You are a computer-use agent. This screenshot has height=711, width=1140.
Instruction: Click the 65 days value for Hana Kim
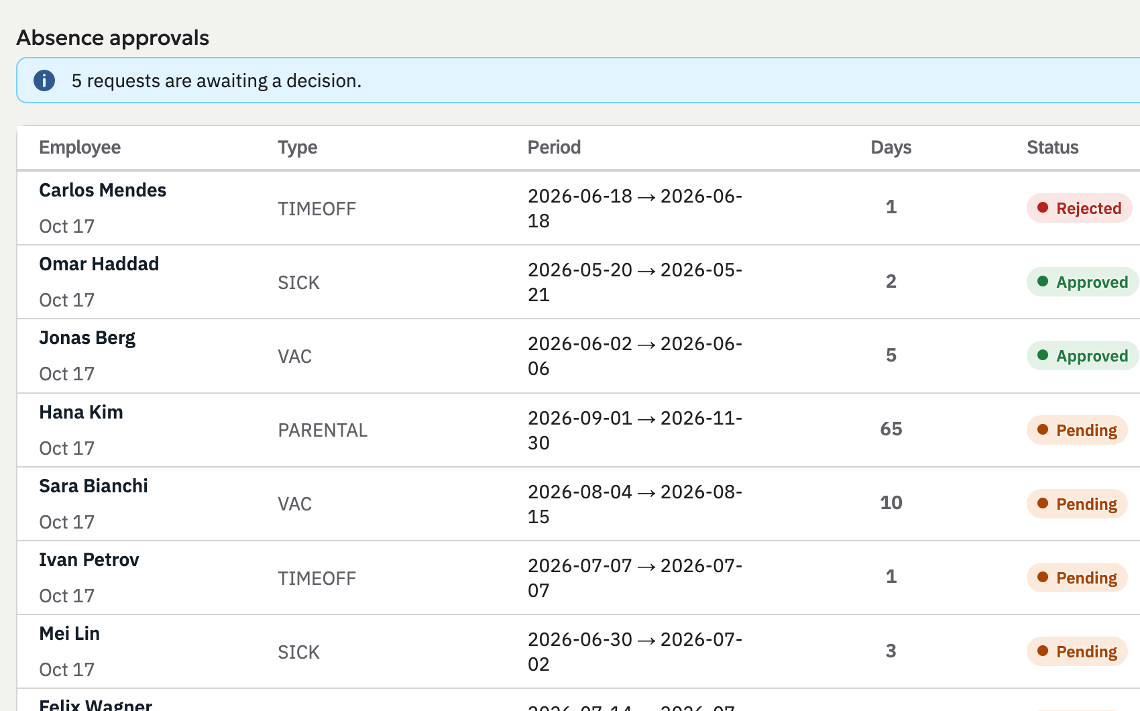point(891,429)
